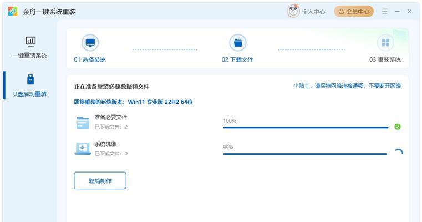Select the 一键重装系统 sidebar icon

[x=30, y=41]
